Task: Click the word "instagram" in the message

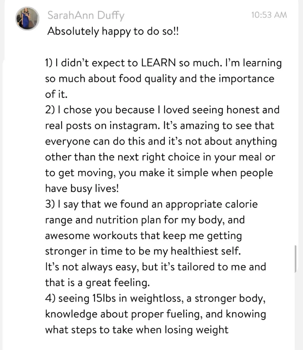Action: point(134,126)
